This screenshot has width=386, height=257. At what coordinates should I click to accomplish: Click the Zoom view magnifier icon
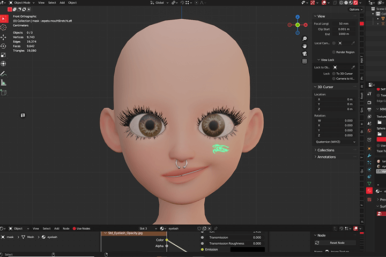point(305,39)
